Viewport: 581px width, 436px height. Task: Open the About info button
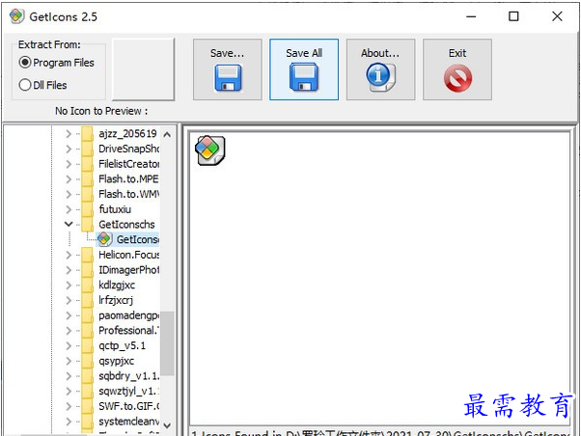click(380, 69)
